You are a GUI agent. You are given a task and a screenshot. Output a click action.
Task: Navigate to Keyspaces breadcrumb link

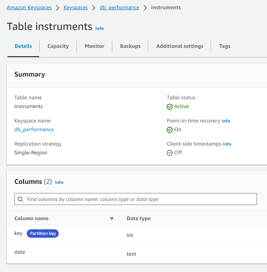[76, 8]
